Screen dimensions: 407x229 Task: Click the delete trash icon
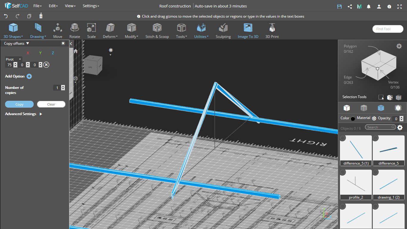pos(41,16)
